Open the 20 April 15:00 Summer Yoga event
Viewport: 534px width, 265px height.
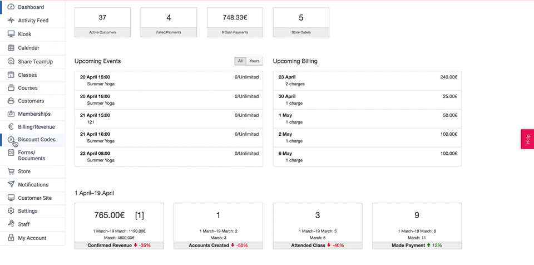(169, 81)
